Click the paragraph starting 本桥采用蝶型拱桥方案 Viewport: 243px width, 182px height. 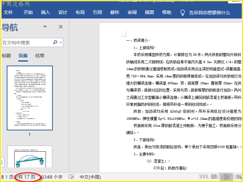click(184, 80)
